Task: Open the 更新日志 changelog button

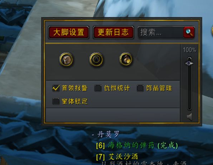Action: [113, 33]
